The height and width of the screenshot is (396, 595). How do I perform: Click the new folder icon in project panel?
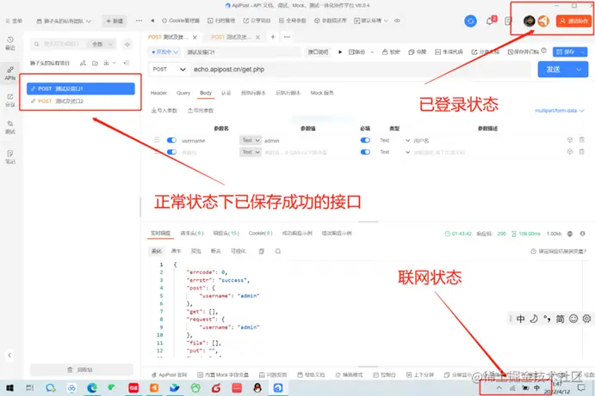pos(95,63)
